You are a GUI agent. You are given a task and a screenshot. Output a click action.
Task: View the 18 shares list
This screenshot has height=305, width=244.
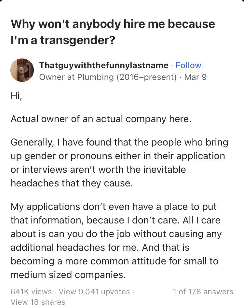tap(38, 302)
